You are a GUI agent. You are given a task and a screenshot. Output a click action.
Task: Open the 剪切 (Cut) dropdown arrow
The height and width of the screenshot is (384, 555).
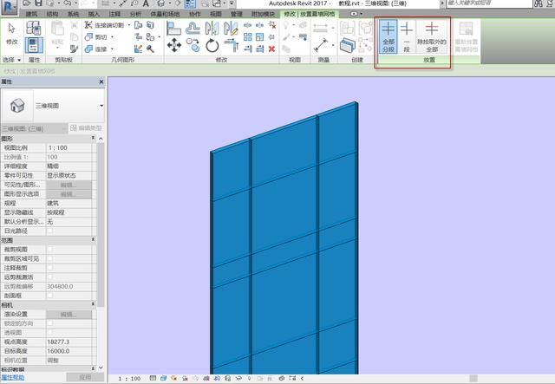[113, 36]
